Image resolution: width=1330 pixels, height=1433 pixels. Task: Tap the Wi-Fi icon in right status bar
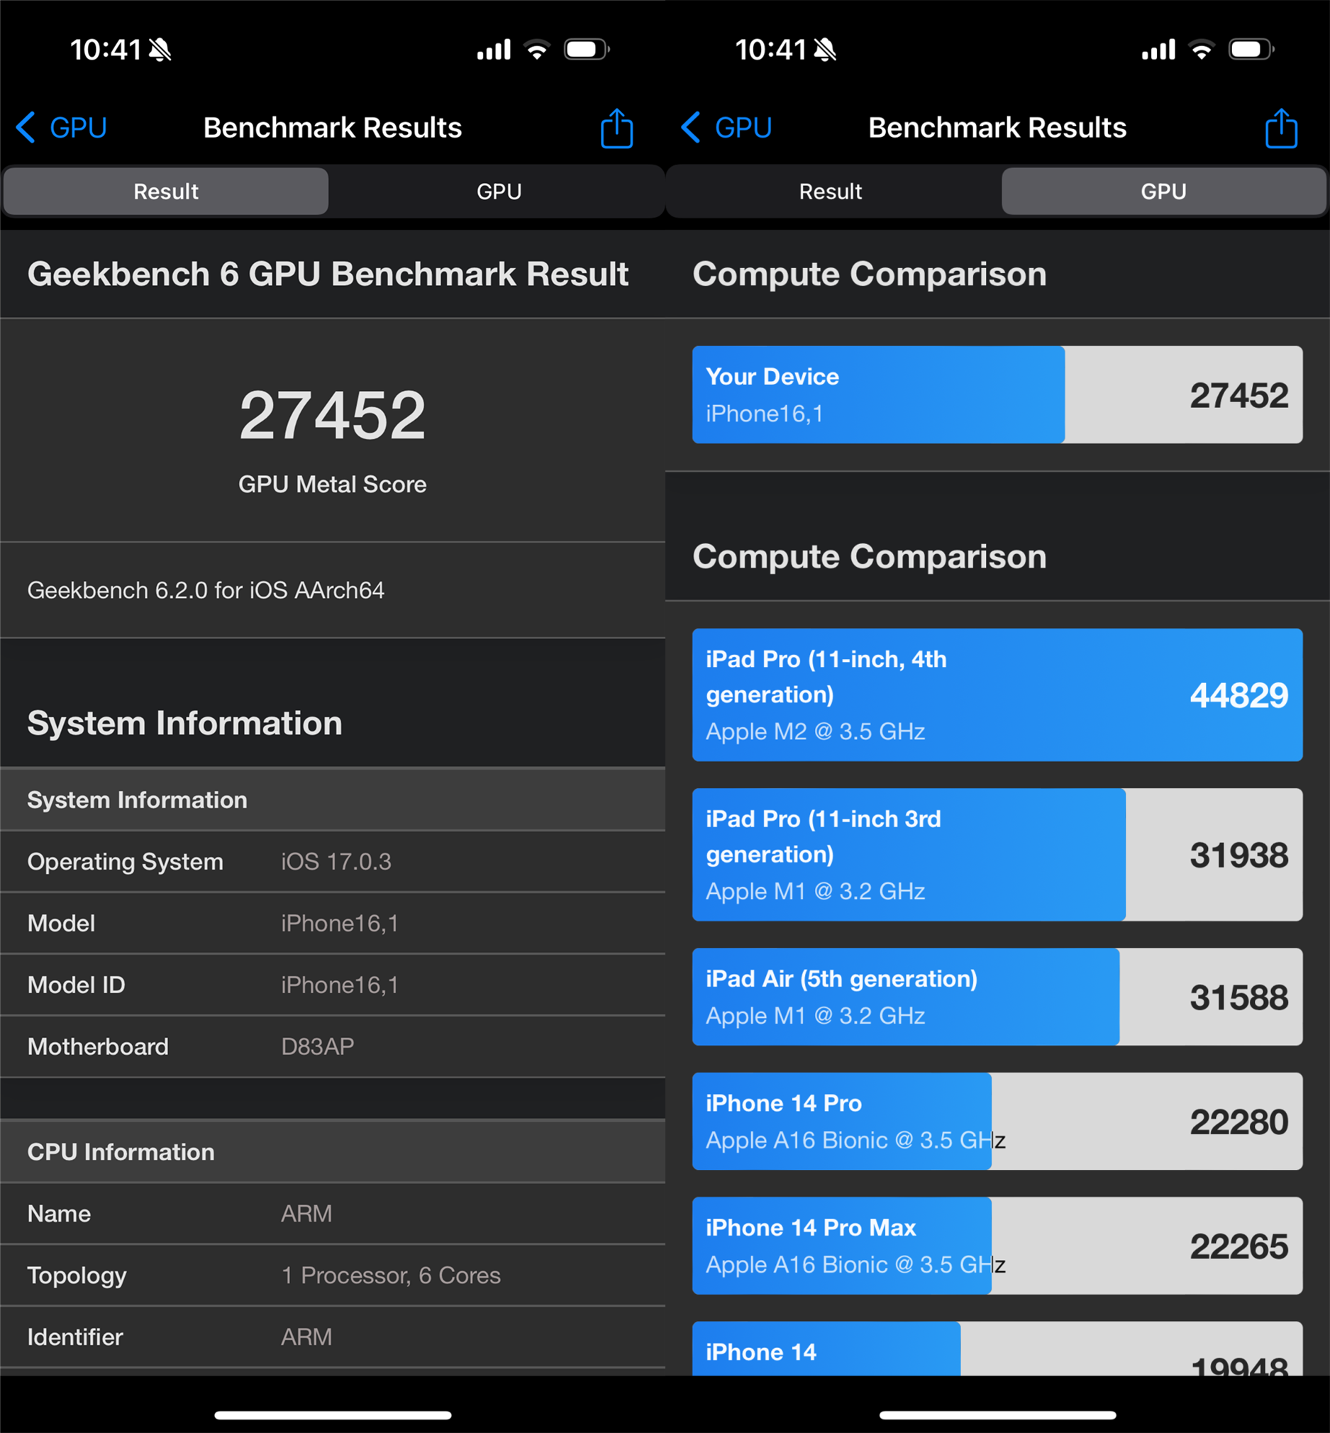(x=1202, y=50)
